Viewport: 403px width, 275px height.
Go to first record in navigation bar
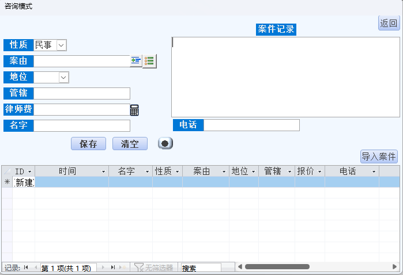click(x=26, y=268)
